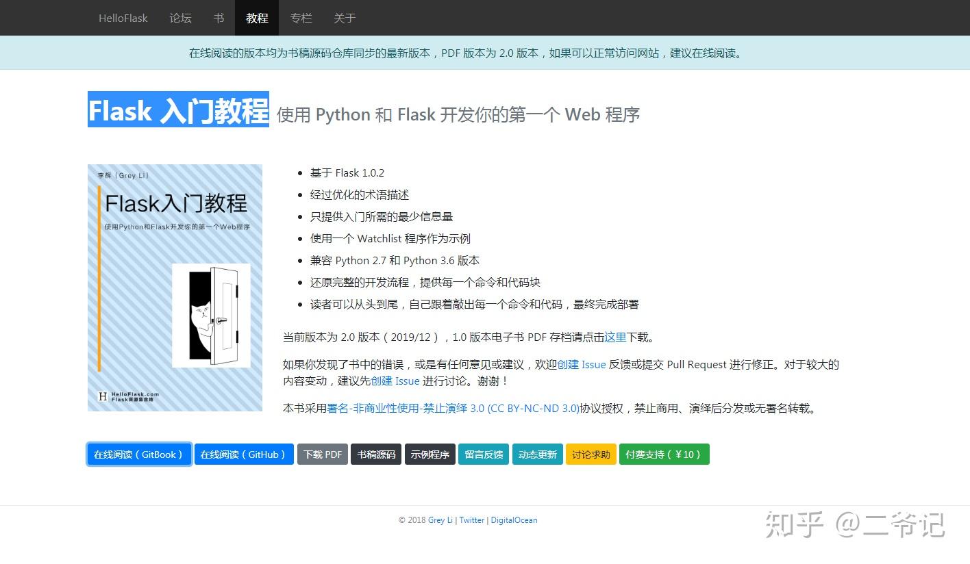Open the second 创建 Issue link
The width and height of the screenshot is (970, 564).
point(395,381)
